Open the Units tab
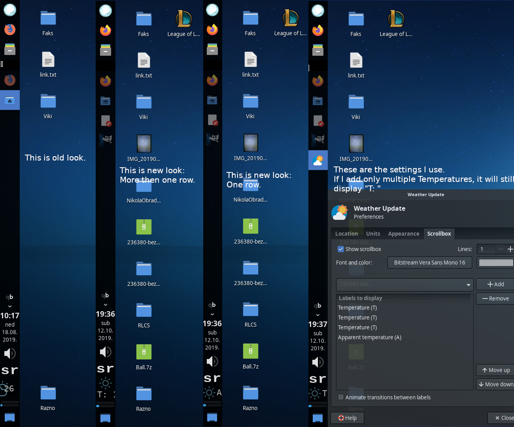The width and height of the screenshot is (514, 427). (373, 234)
